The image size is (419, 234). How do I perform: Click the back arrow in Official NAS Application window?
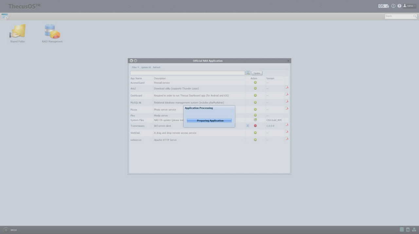tap(131, 61)
